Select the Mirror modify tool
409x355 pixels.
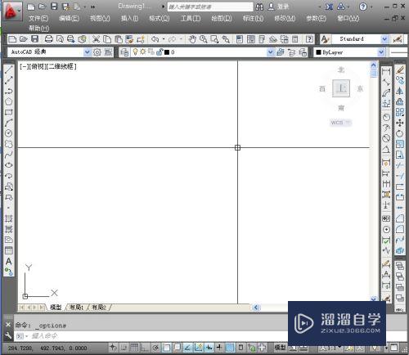(x=400, y=91)
